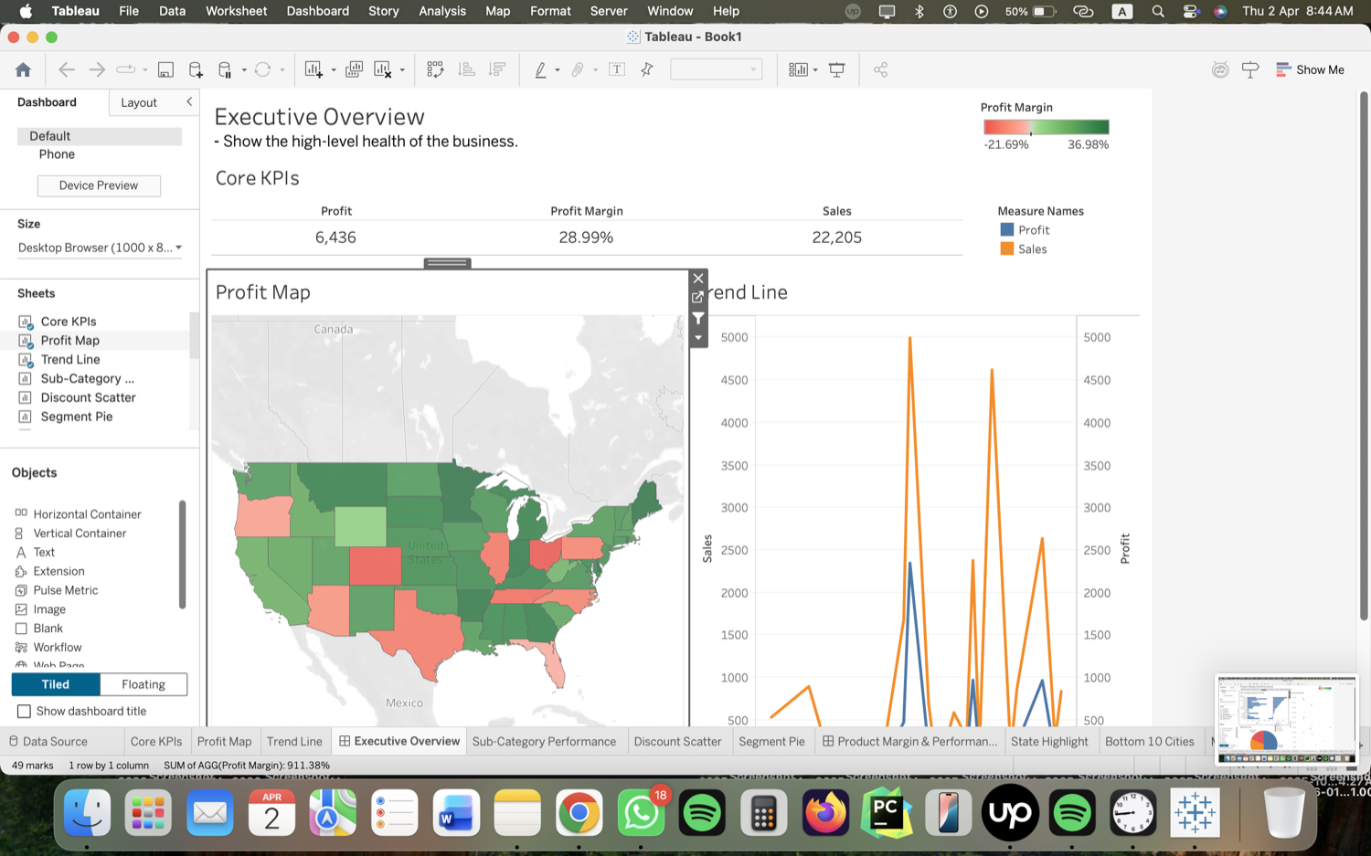
Task: Click the Clear sheet icon
Action: (383, 69)
